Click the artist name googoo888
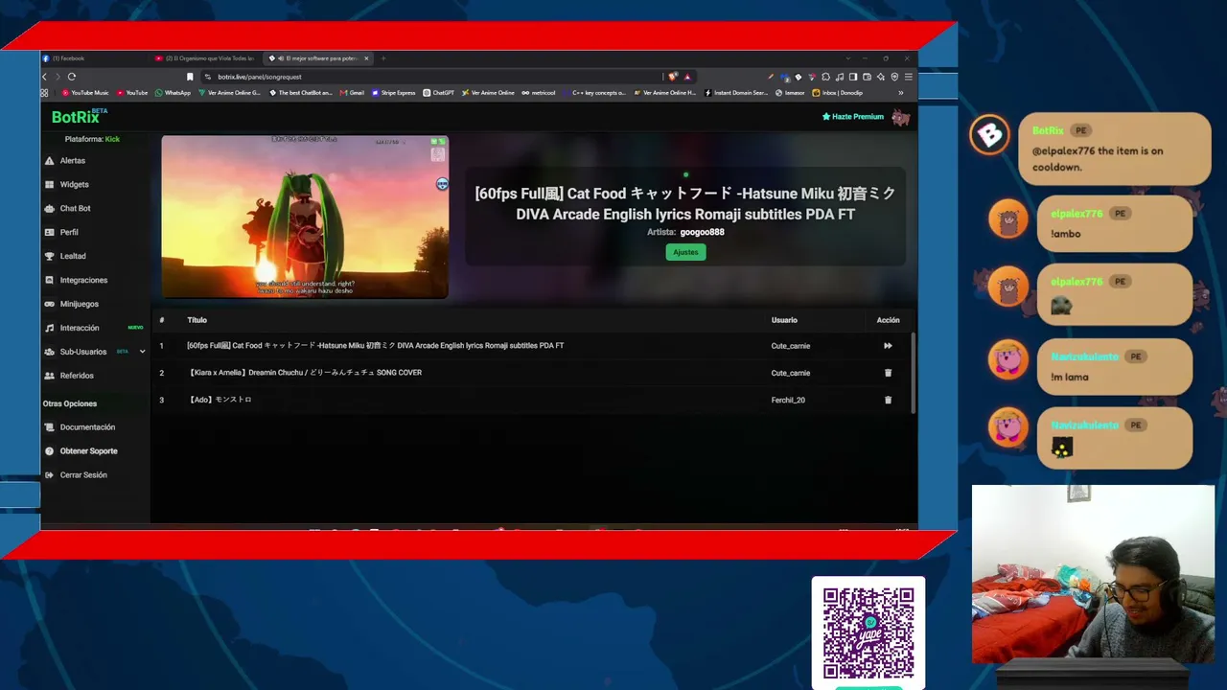Screen dimensions: 1227x690 [703, 232]
